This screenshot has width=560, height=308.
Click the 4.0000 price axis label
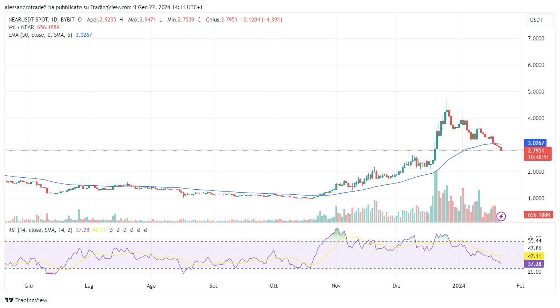click(536, 118)
